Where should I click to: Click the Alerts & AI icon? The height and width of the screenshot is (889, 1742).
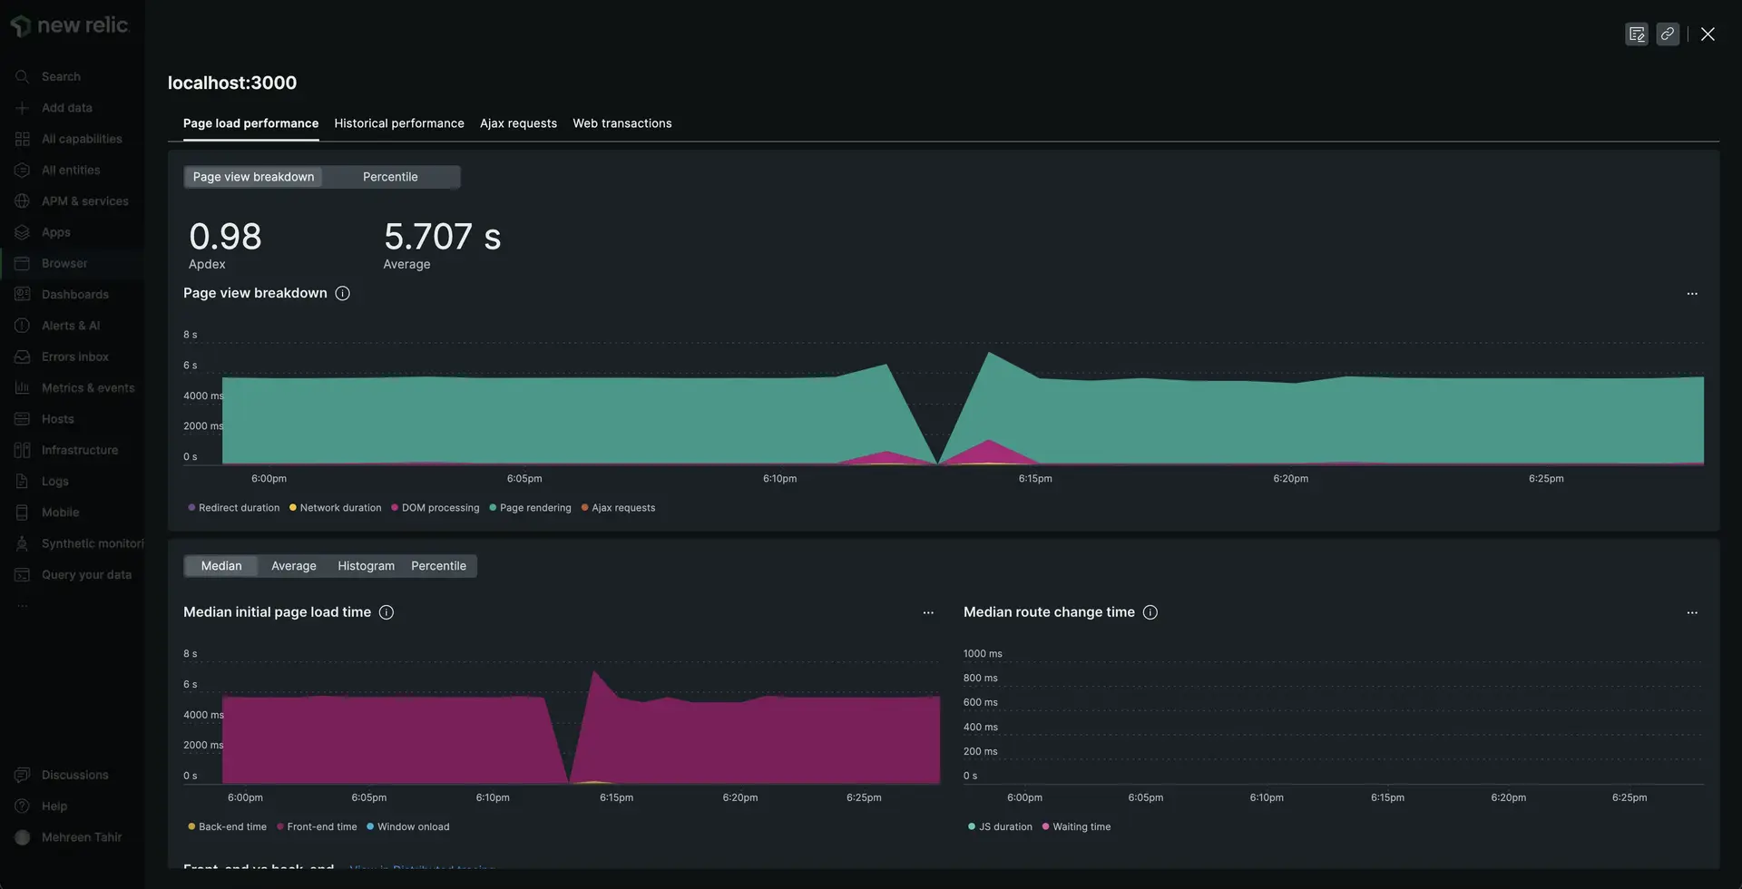point(23,326)
